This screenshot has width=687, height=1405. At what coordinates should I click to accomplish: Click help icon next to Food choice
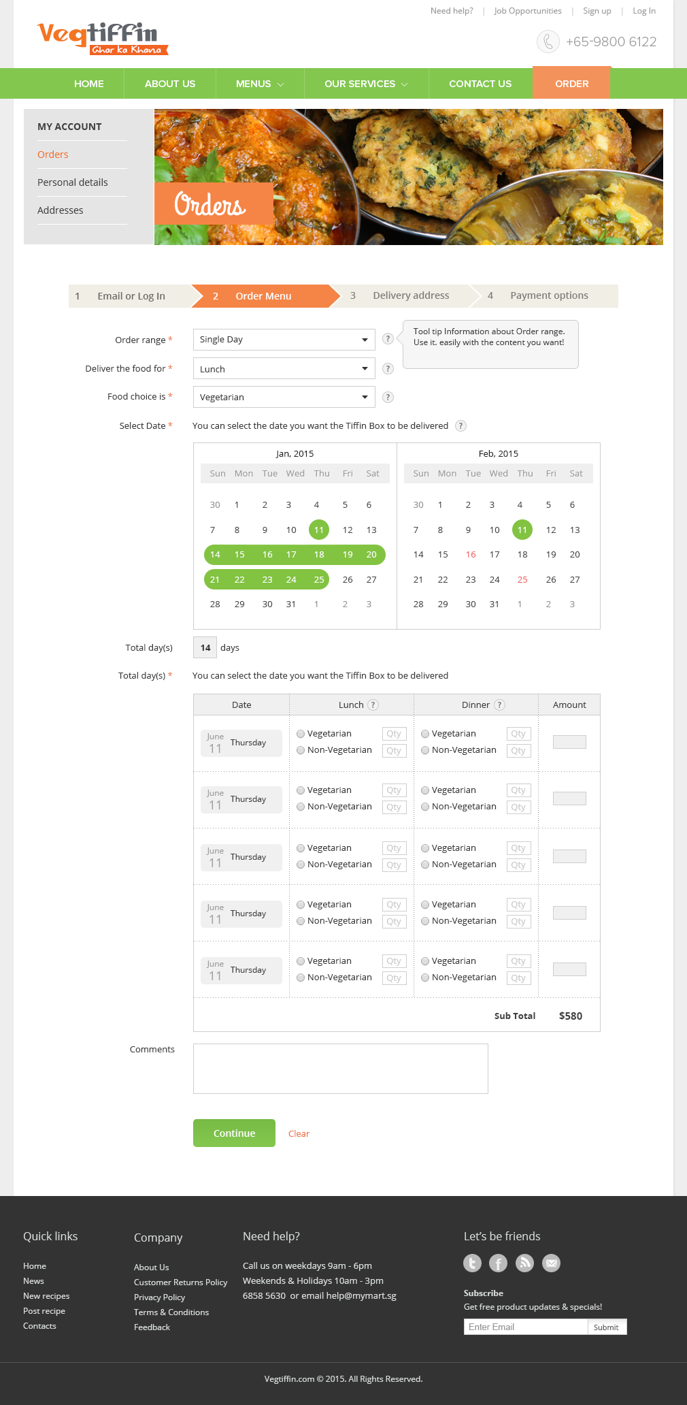(x=388, y=397)
